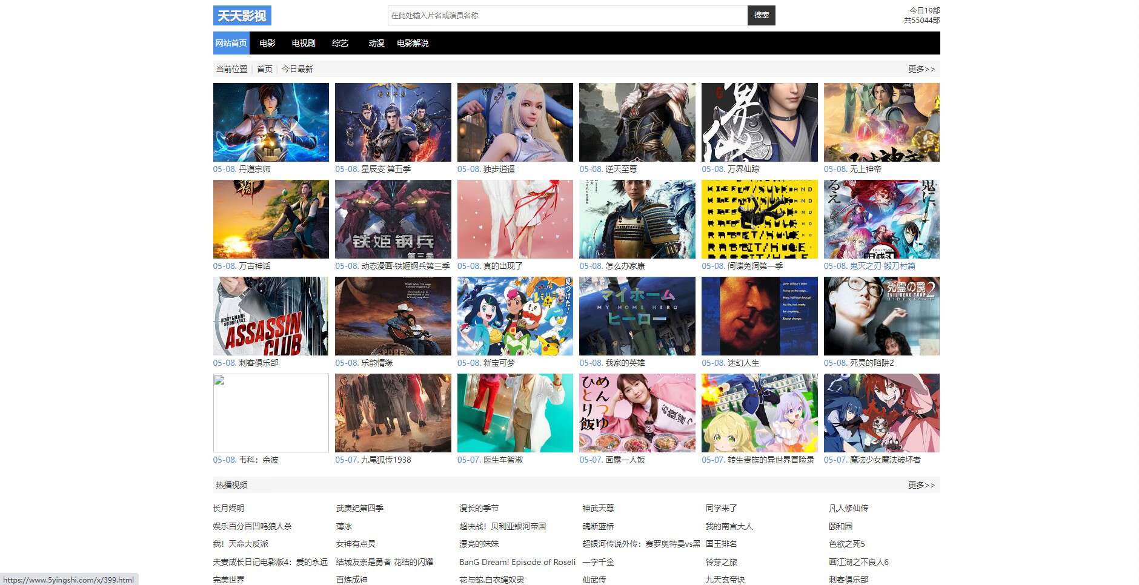
Task: Click 更多>> in the 今日最新 section
Action: pos(921,69)
